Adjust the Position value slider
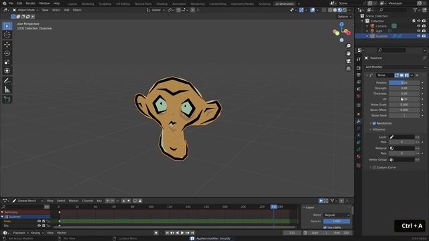The image size is (429, 241). coord(404,82)
